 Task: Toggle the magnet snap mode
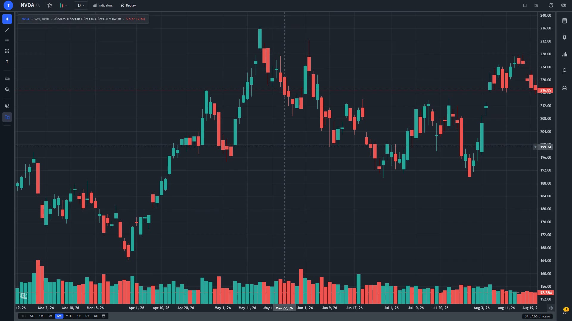(x=7, y=106)
